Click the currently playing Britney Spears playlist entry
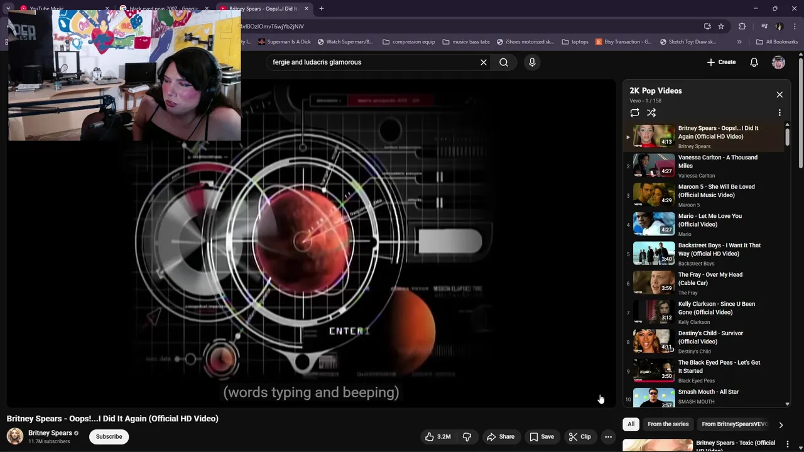 click(x=703, y=137)
